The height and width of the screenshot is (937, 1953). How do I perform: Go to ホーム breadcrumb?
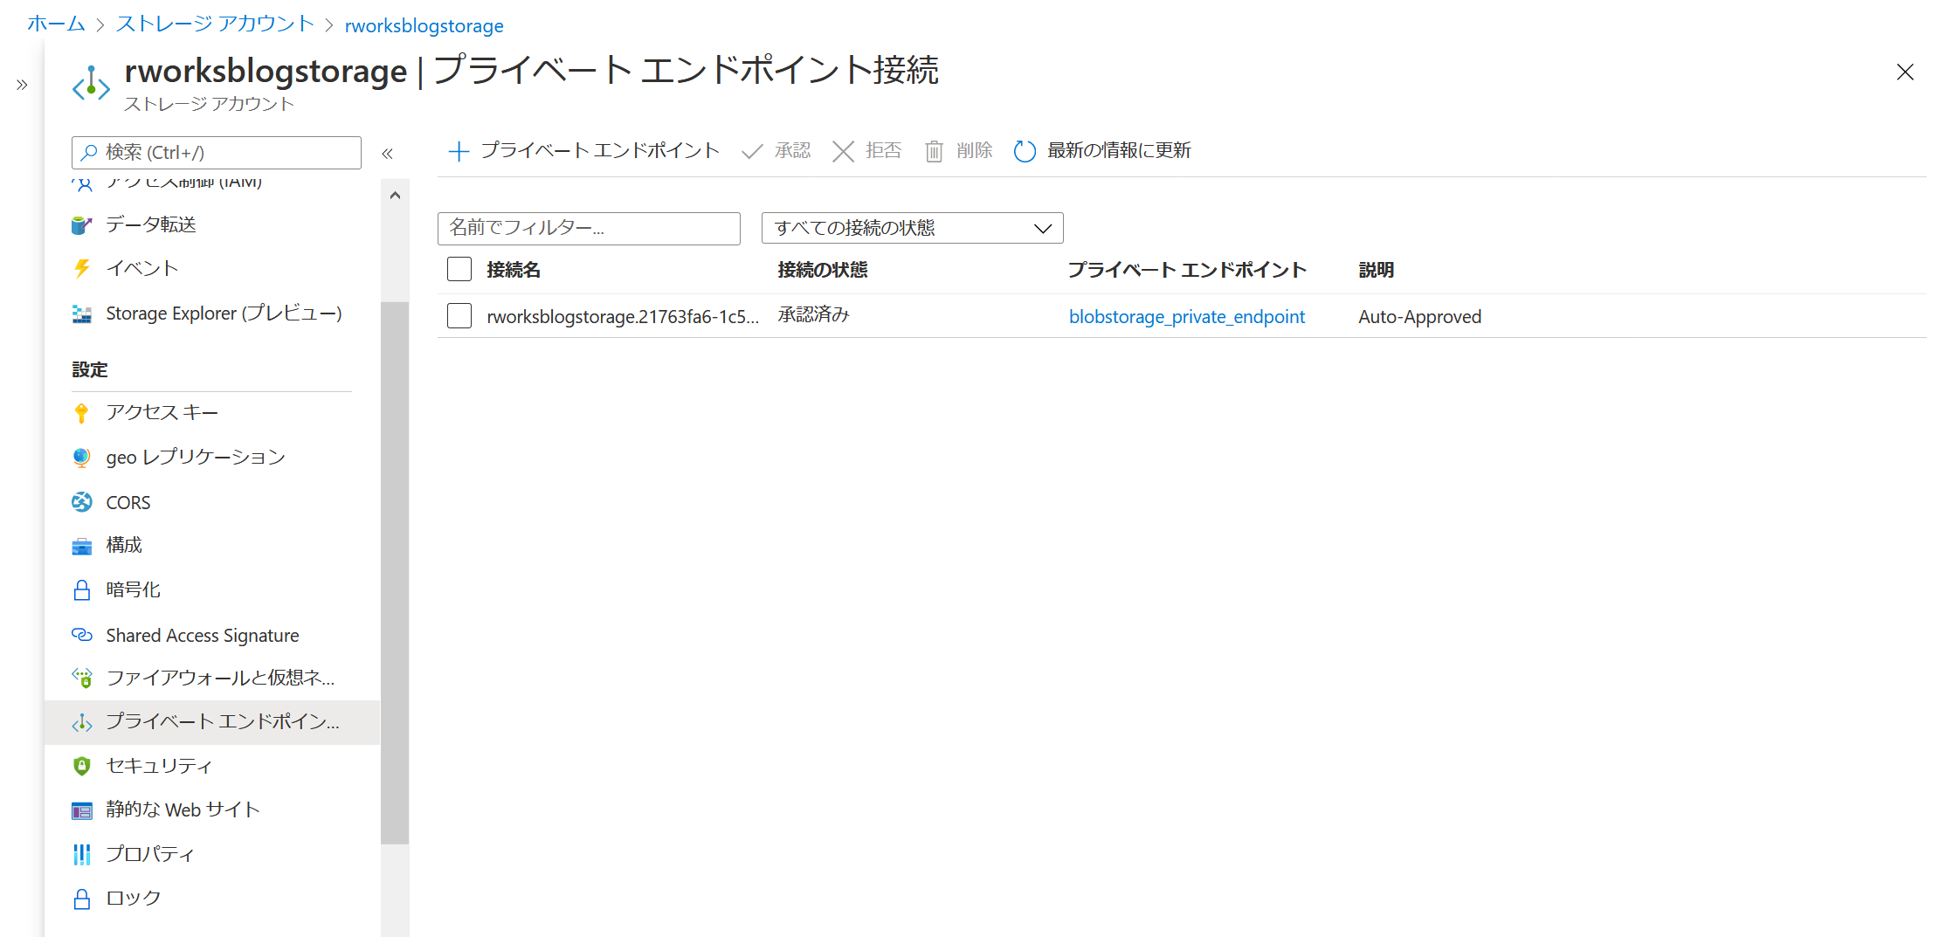point(57,24)
